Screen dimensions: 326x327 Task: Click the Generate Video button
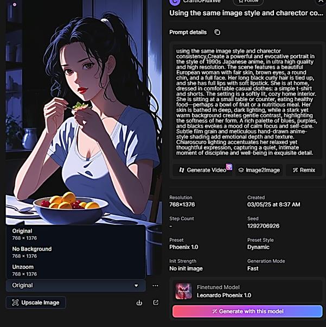point(202,170)
